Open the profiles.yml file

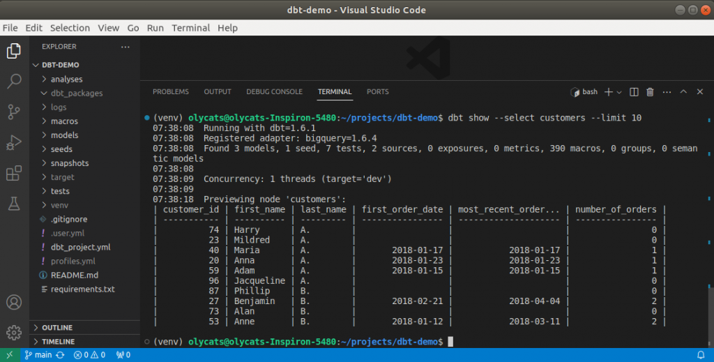(84, 261)
